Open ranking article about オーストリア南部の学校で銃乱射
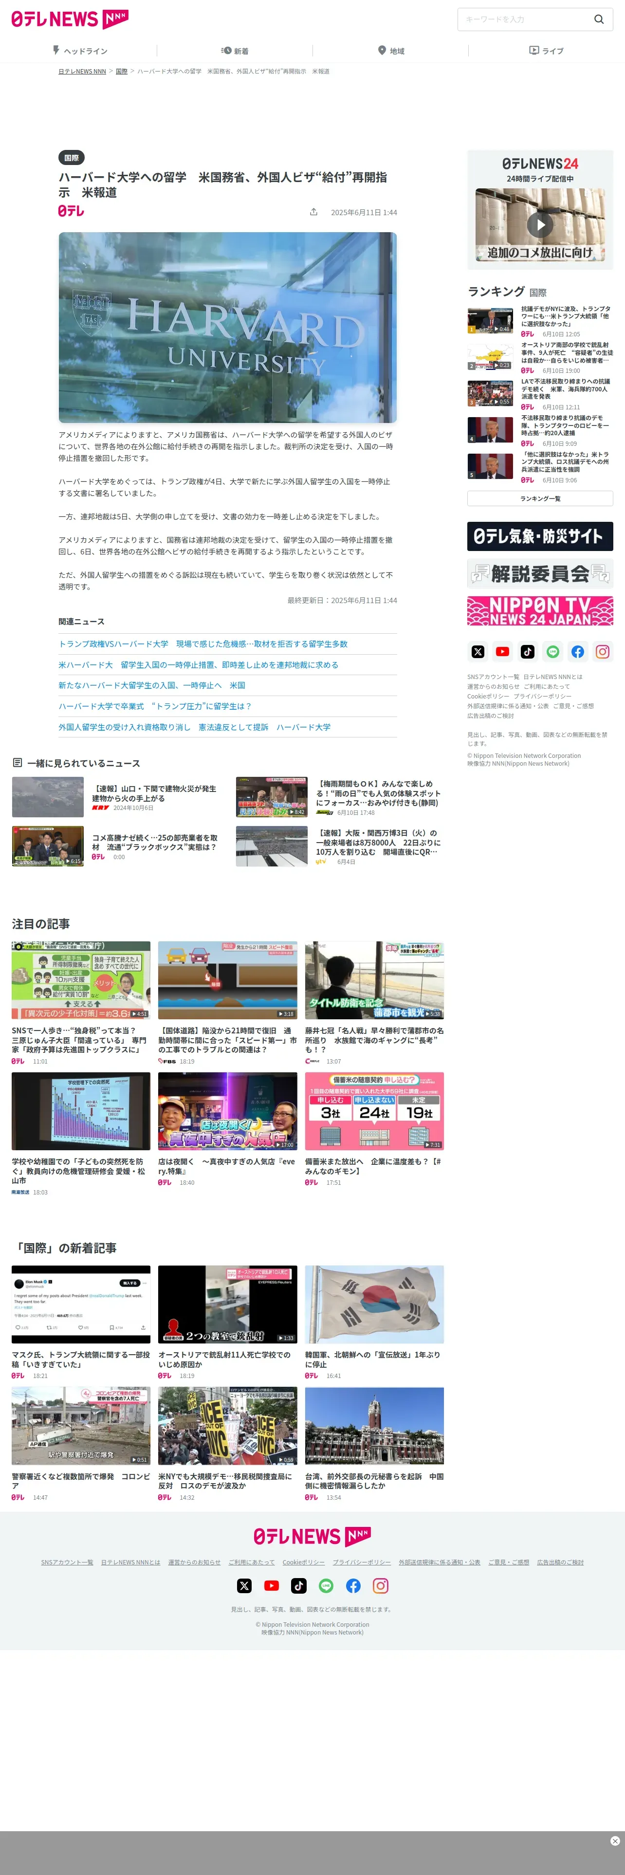This screenshot has height=1875, width=625. pos(567,352)
